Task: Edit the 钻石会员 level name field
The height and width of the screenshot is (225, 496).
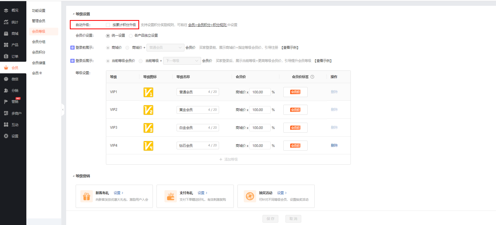Action: point(198,145)
